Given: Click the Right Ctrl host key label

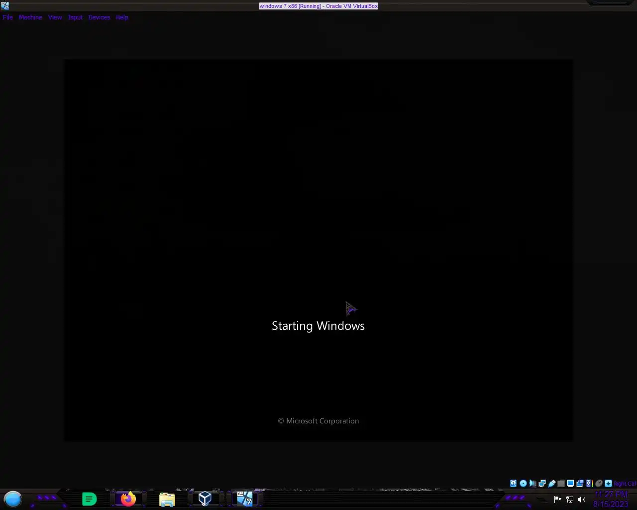Looking at the screenshot, I should [625, 484].
